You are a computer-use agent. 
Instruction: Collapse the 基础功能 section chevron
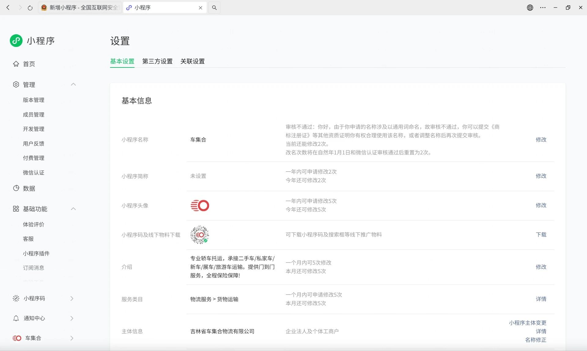73,209
